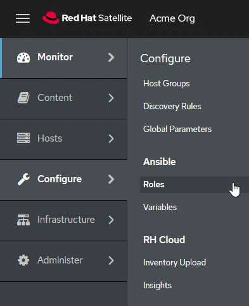Viewport: 249px width, 306px height.
Task: Open Ansible Roles
Action: coord(195,185)
